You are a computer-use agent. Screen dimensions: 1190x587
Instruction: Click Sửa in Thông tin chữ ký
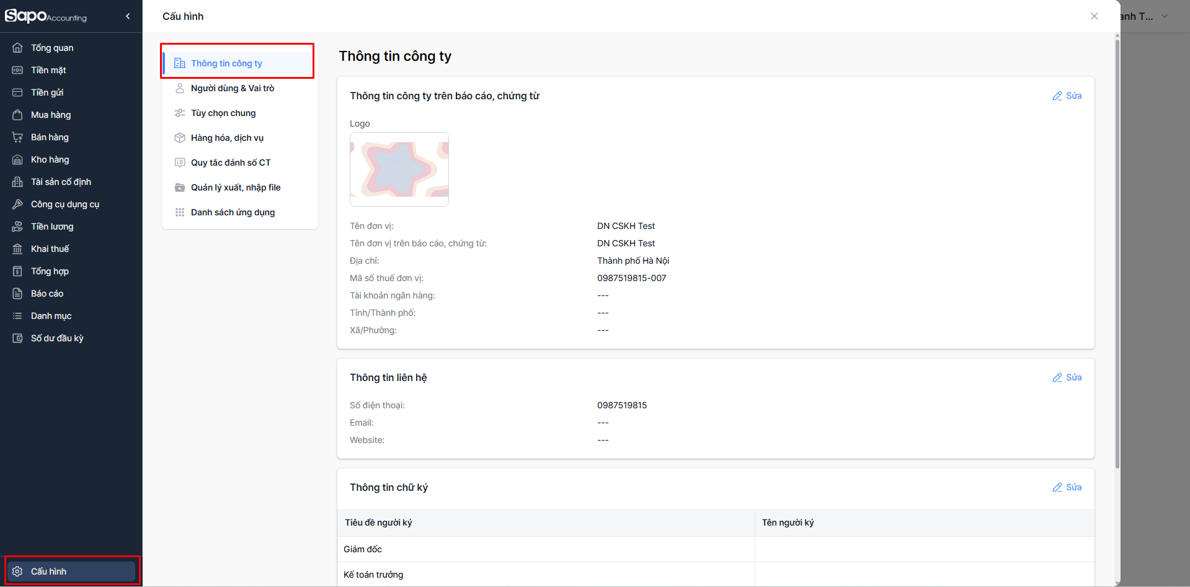[1067, 487]
